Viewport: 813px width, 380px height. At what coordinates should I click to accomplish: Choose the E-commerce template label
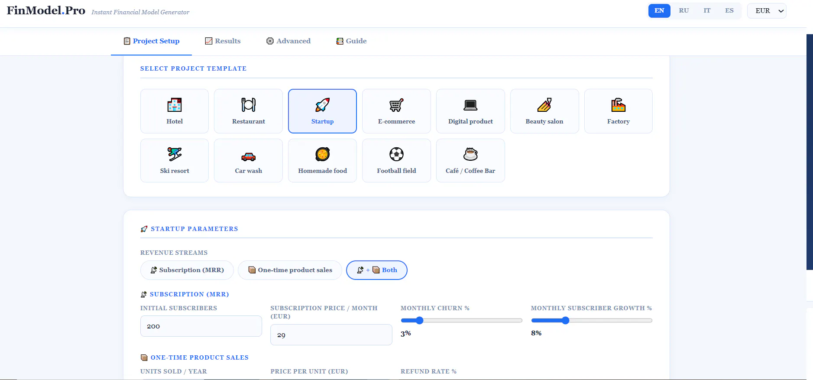click(396, 121)
